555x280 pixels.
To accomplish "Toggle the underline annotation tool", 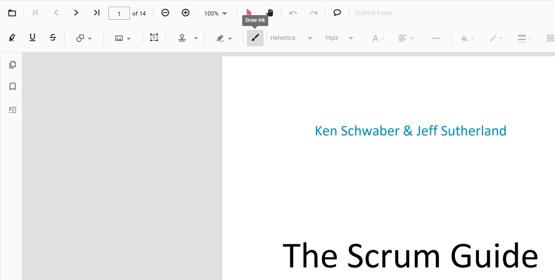I will point(32,38).
